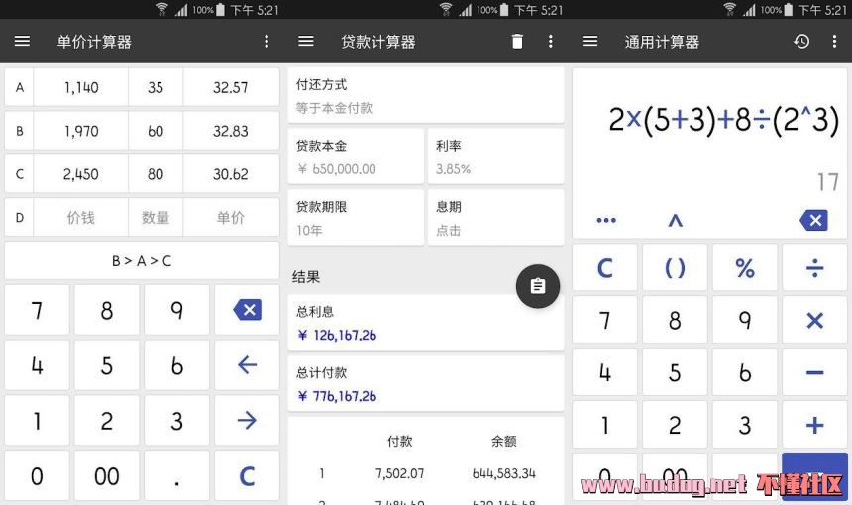Tap trash icon in loan calculator

517,42
